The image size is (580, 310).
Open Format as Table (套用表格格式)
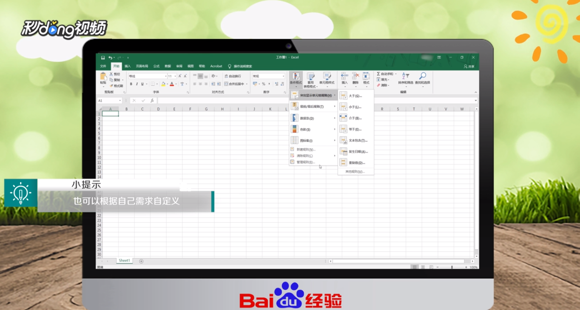click(x=311, y=80)
